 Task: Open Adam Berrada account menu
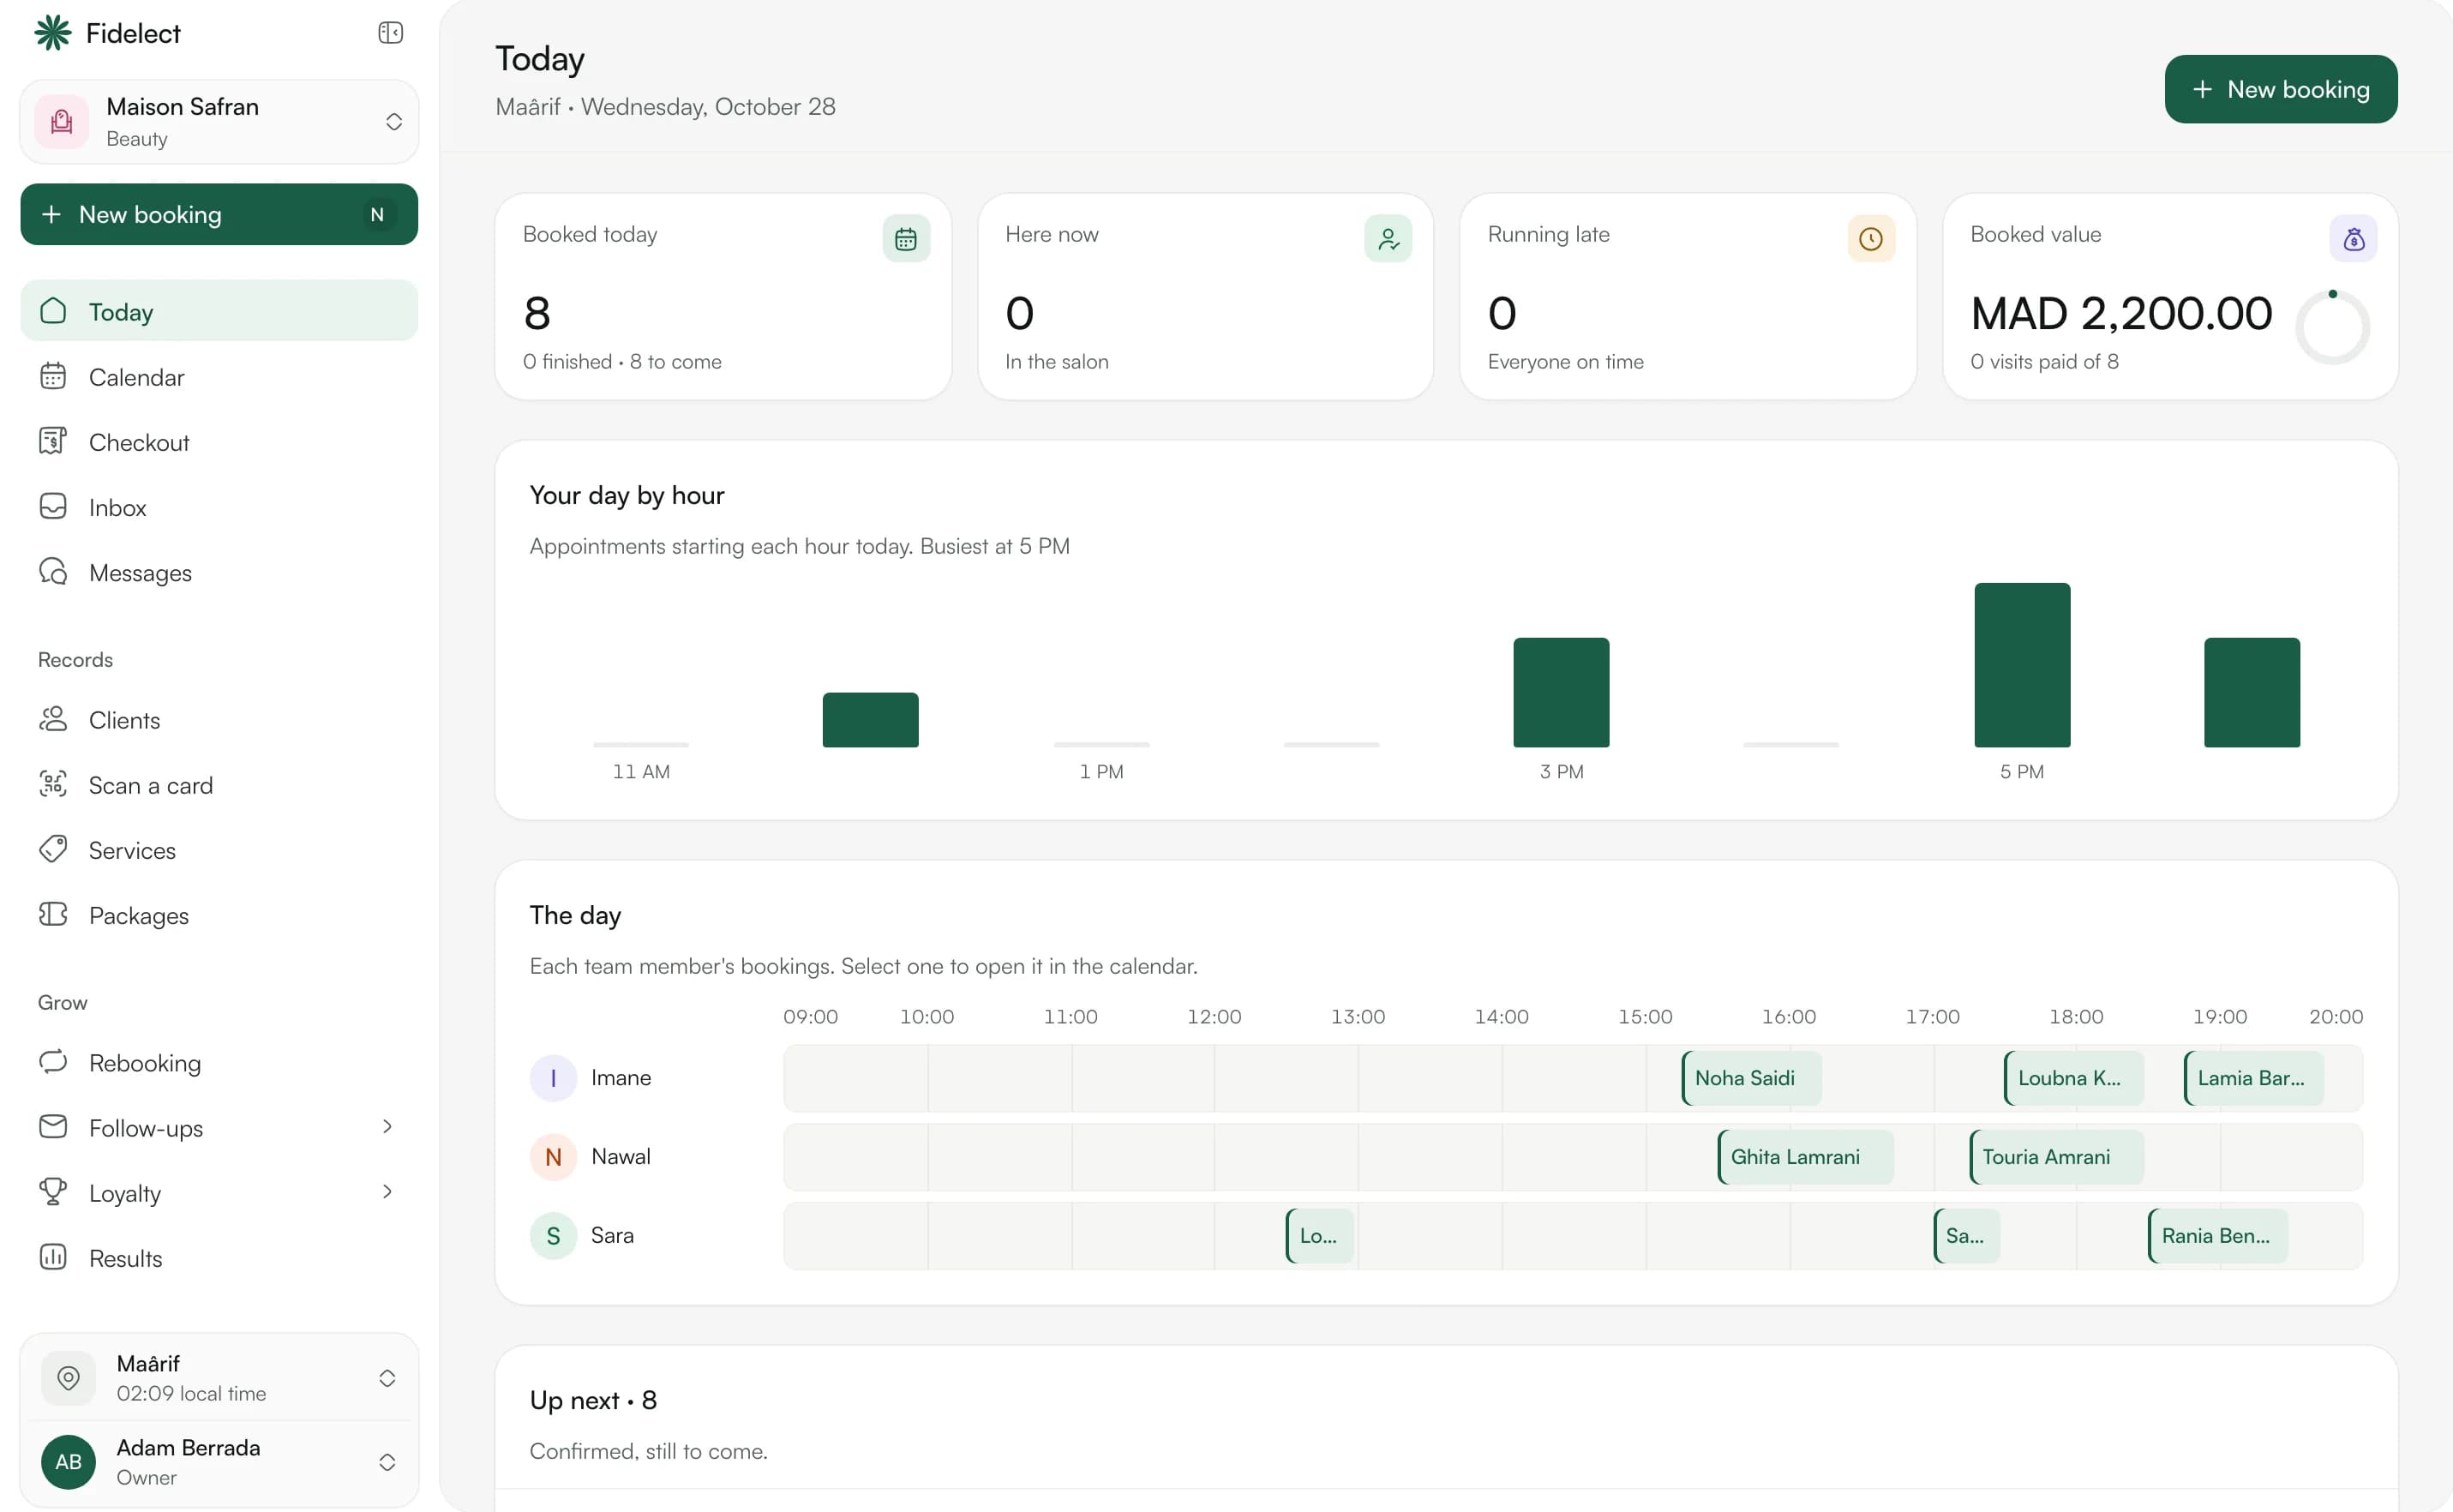pyautogui.click(x=219, y=1462)
